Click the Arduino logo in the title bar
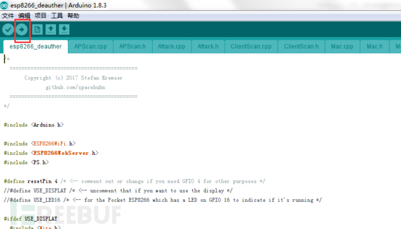Viewport: 401px width, 229px height. 4,5
